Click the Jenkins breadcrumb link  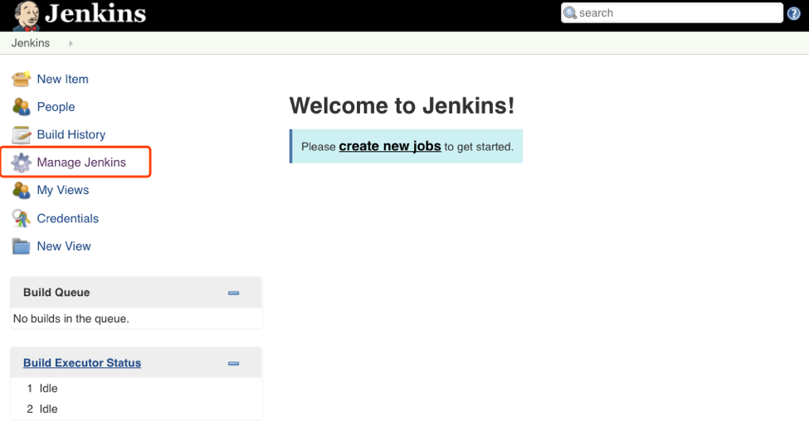click(x=31, y=43)
